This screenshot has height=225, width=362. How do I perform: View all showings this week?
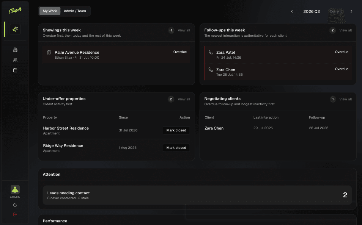[x=184, y=30]
